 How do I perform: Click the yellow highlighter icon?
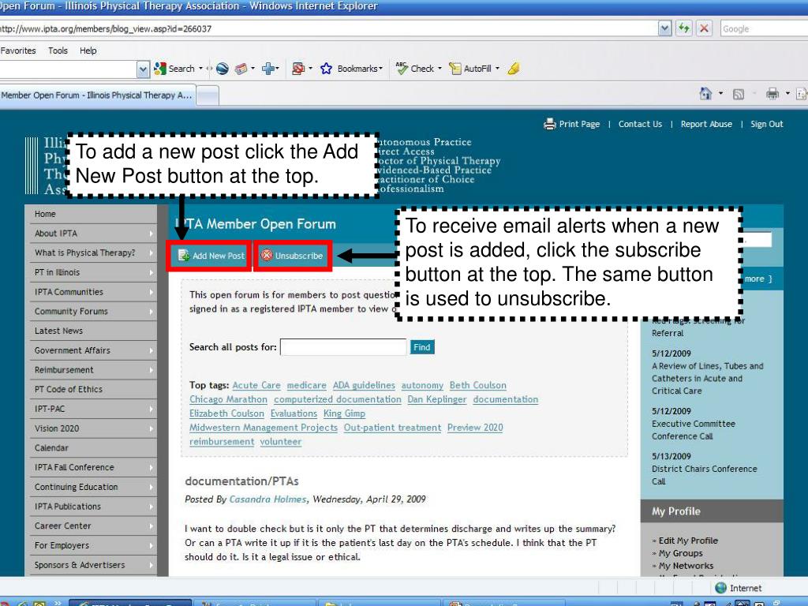(513, 69)
